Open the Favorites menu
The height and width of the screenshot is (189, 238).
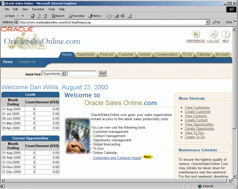[x=38, y=9]
